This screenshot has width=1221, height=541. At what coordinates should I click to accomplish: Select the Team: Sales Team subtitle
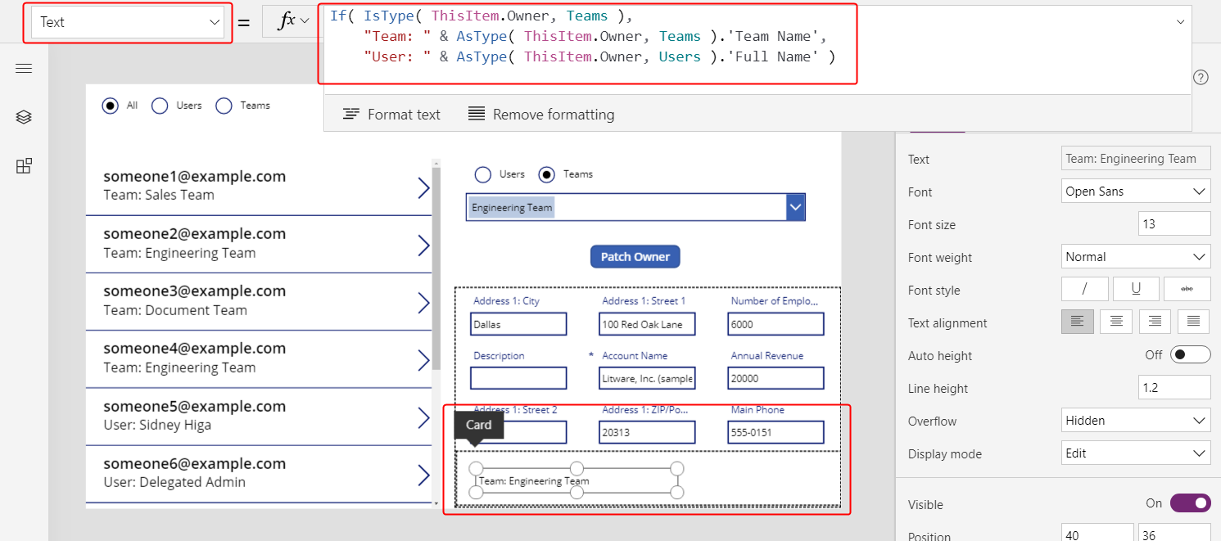click(x=159, y=195)
